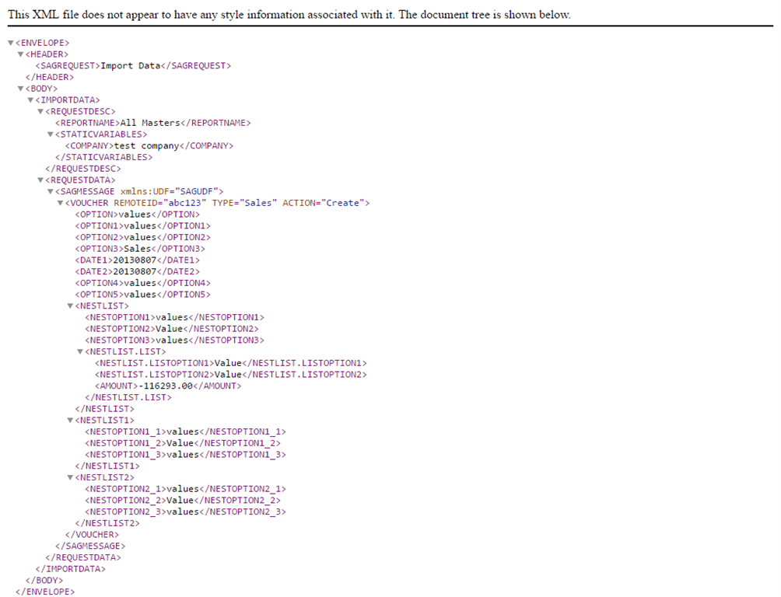Screen dimensions: 781x597
Task: Collapse the SAGMESSAGE node
Action: [51, 192]
